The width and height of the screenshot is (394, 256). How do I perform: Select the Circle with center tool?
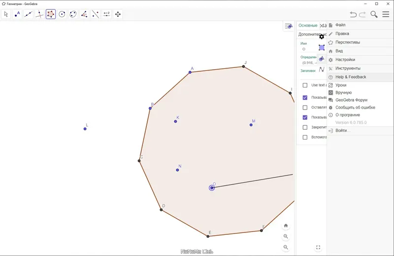tap(62, 14)
